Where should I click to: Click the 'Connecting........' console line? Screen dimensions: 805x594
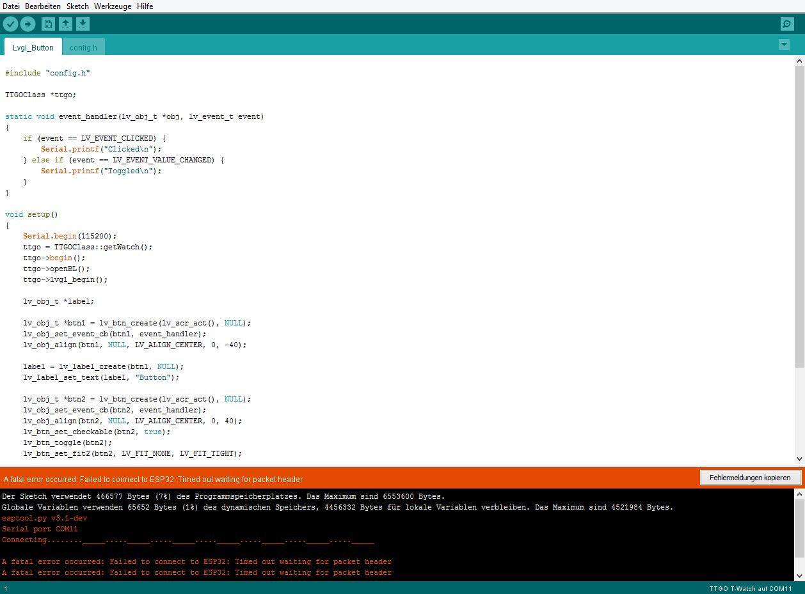187,540
